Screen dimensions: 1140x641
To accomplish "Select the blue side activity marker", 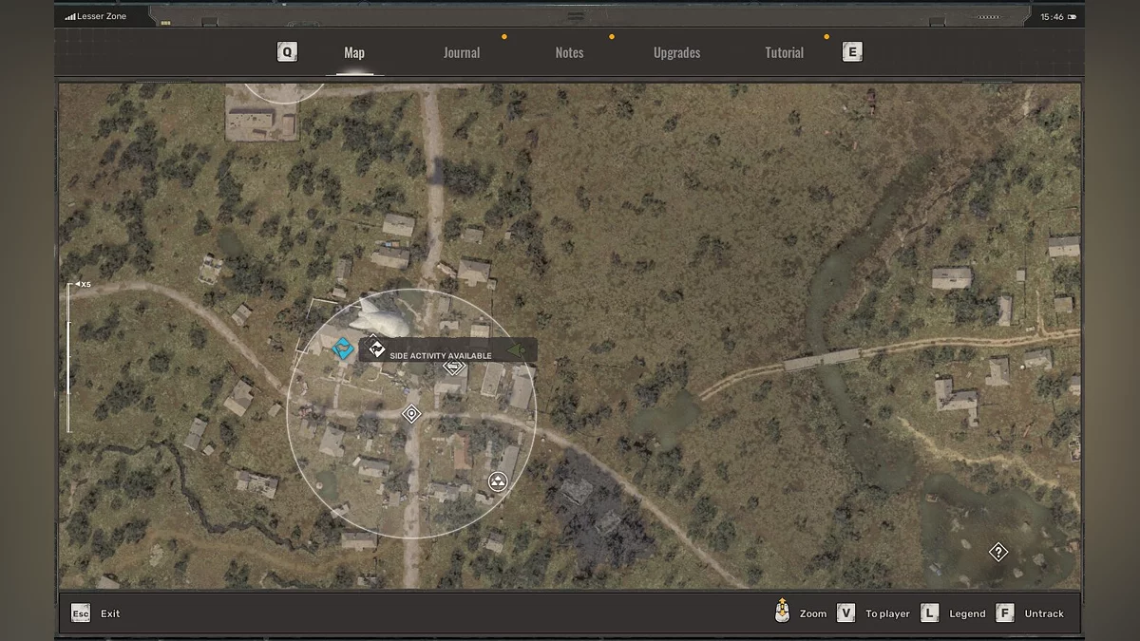I will 343,349.
